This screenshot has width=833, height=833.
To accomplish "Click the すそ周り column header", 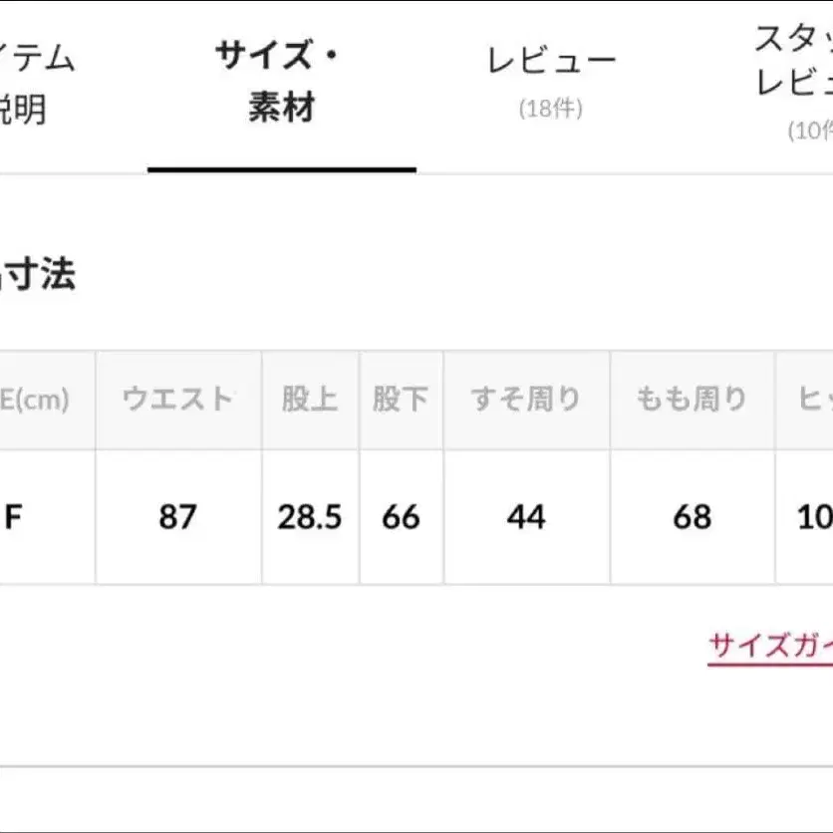I will click(526, 400).
